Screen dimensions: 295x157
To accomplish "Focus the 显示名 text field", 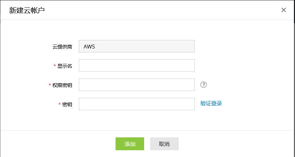I will [137, 66].
